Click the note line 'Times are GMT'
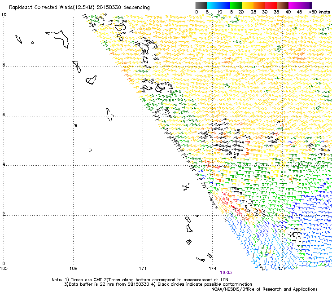This screenshot has height=292, width=332. pos(87,280)
